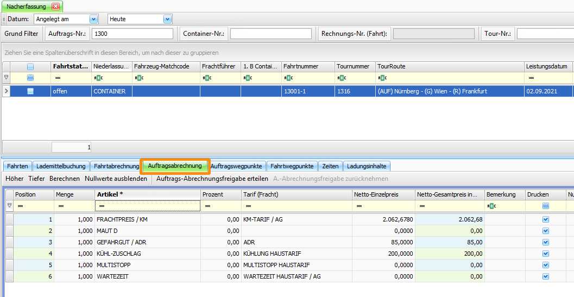The image size is (574, 297).
Task: Switch to the Fahrtabrechnung tab
Action: coord(115,166)
